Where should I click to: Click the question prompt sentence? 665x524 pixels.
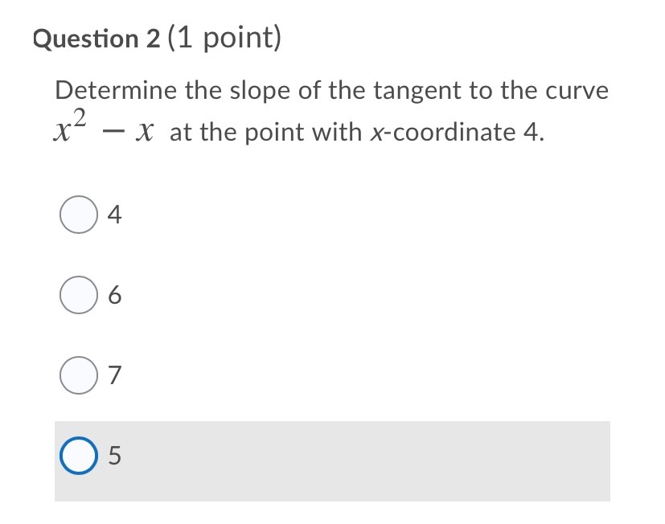330,91
